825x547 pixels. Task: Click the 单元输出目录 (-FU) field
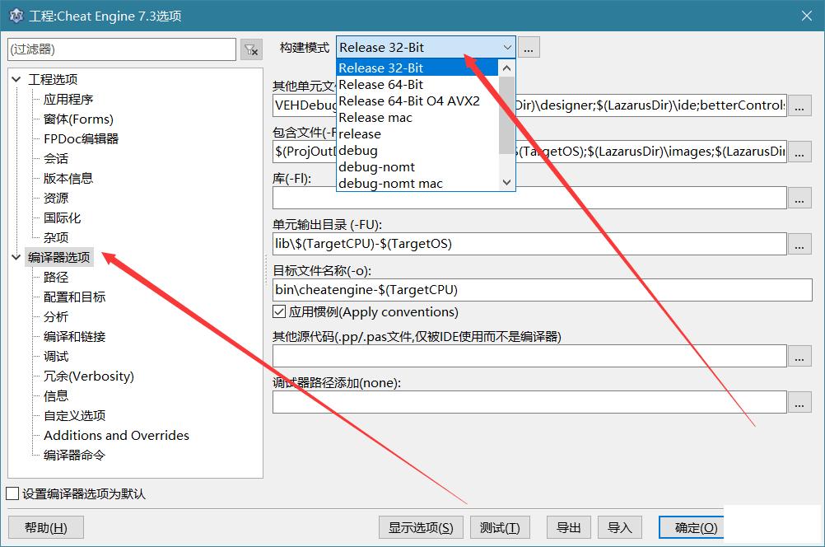[x=530, y=244]
